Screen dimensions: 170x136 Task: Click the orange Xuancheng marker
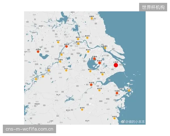click(66, 70)
